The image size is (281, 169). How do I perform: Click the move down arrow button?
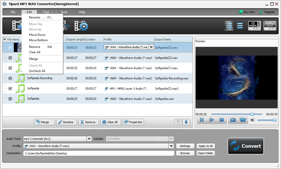[x=186, y=122]
